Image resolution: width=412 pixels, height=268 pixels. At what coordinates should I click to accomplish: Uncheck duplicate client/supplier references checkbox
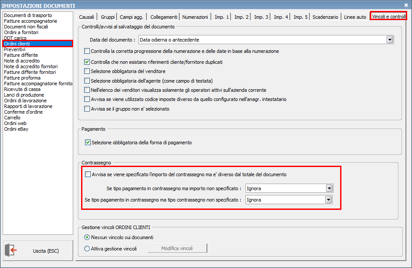point(87,62)
